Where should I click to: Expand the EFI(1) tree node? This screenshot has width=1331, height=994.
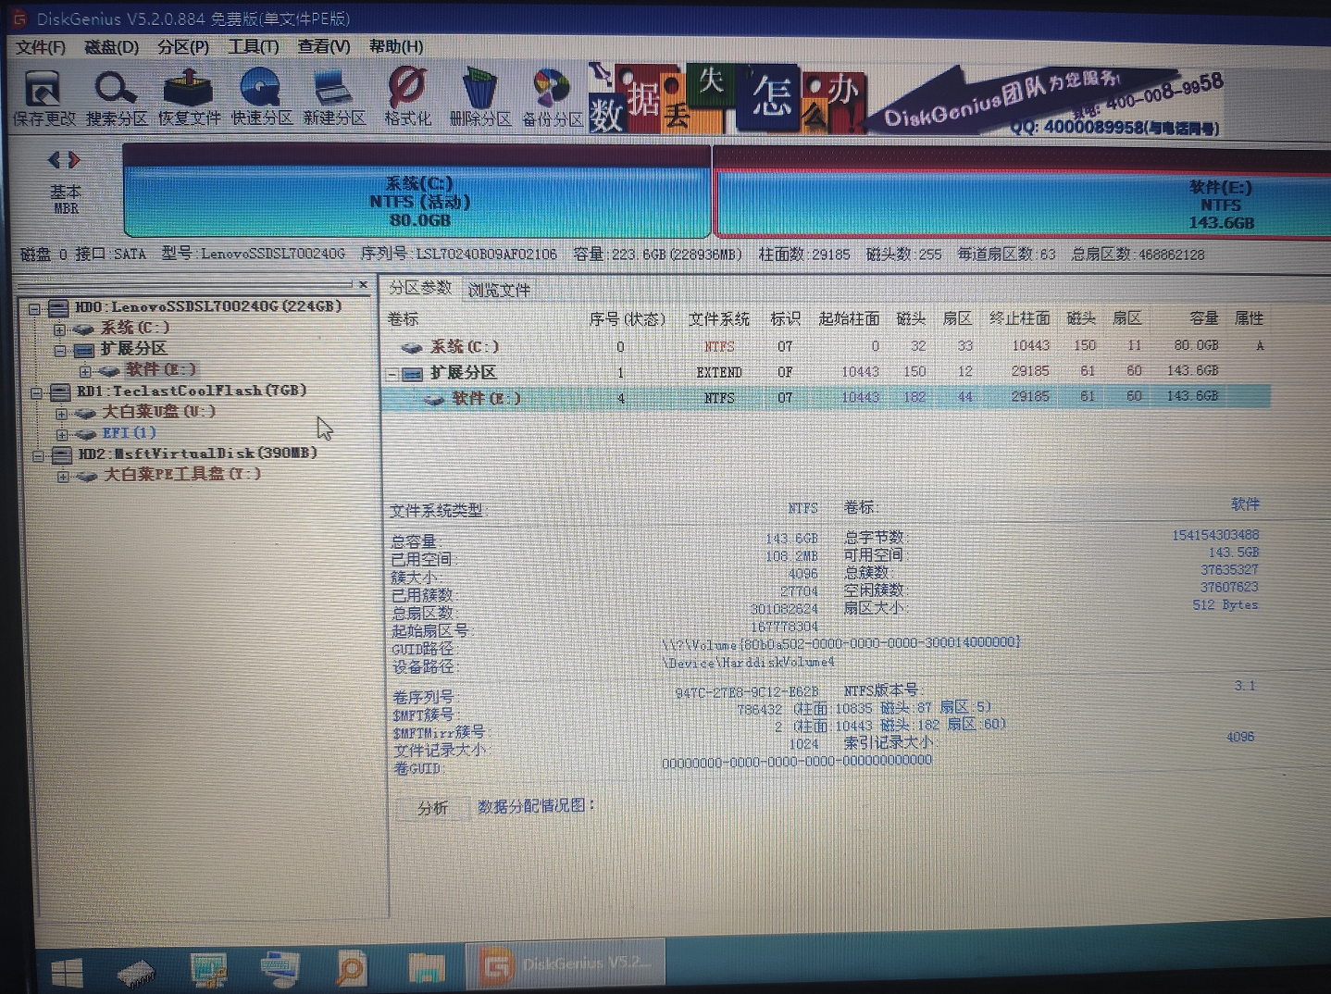coord(61,434)
